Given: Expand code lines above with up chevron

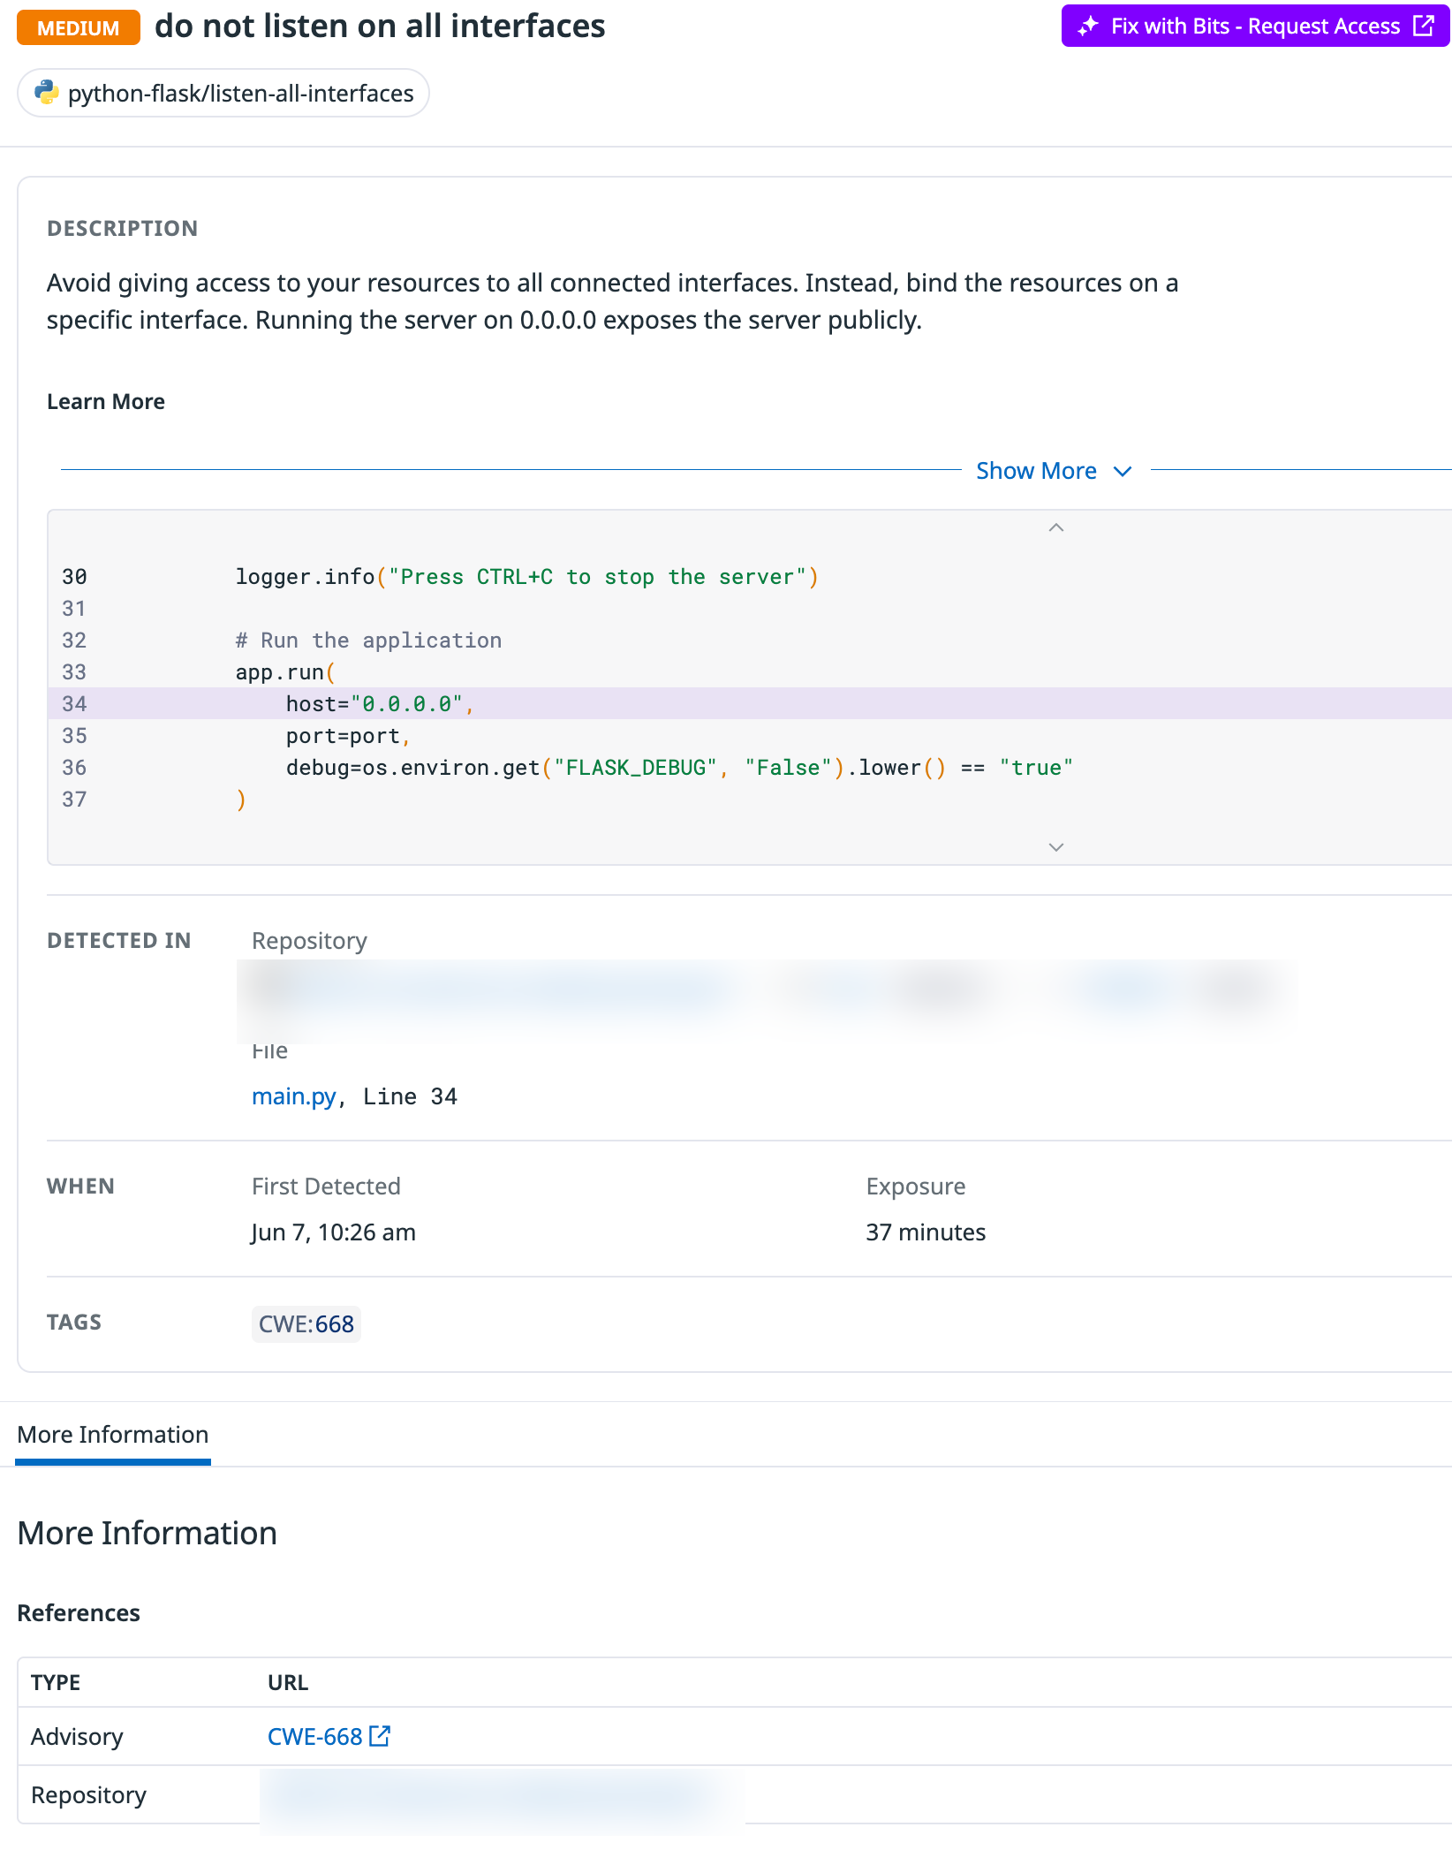Looking at the screenshot, I should (1055, 527).
